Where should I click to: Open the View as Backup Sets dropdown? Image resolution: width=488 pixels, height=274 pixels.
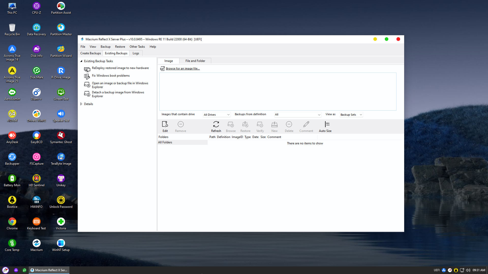[x=351, y=115]
